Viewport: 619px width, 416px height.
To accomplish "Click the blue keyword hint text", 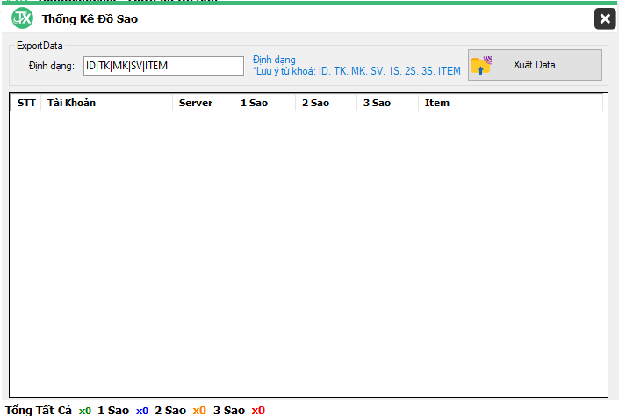I will [x=356, y=71].
